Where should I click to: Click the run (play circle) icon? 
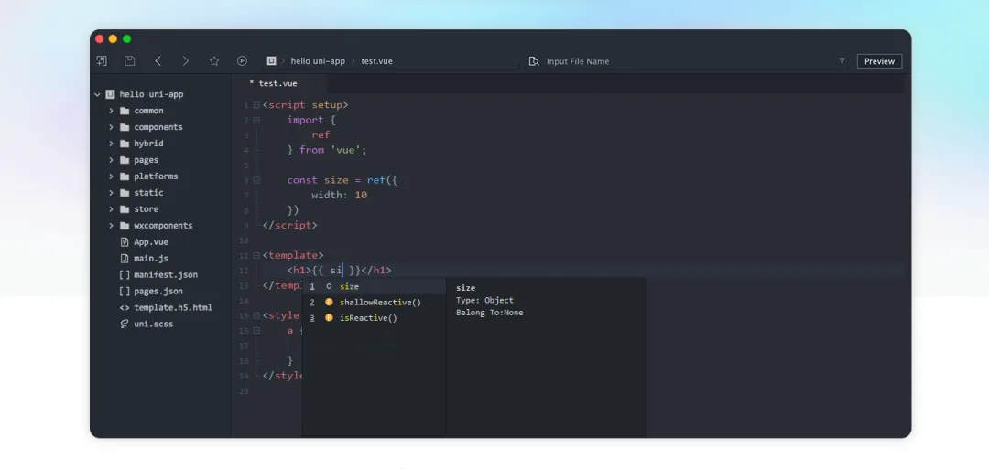(242, 61)
